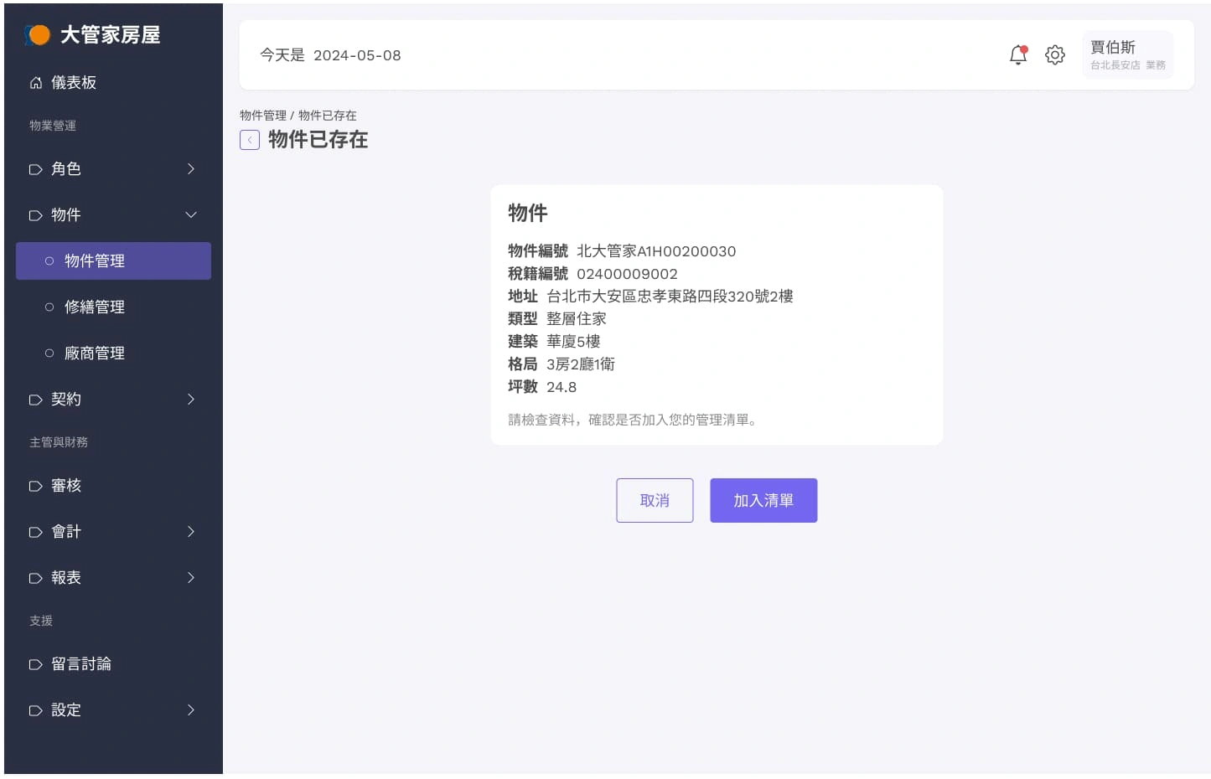Open the notification bell

(1017, 54)
